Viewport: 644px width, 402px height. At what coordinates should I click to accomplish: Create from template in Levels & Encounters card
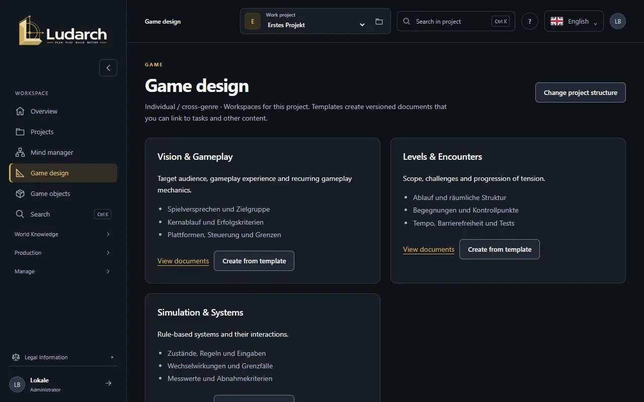(500, 249)
